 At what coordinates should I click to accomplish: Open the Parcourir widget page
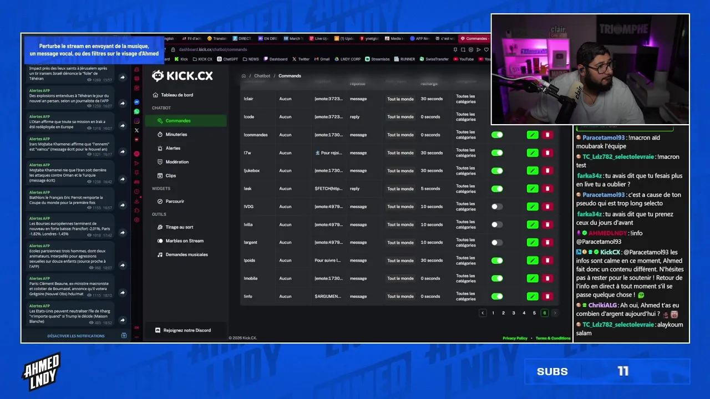pyautogui.click(x=186, y=201)
